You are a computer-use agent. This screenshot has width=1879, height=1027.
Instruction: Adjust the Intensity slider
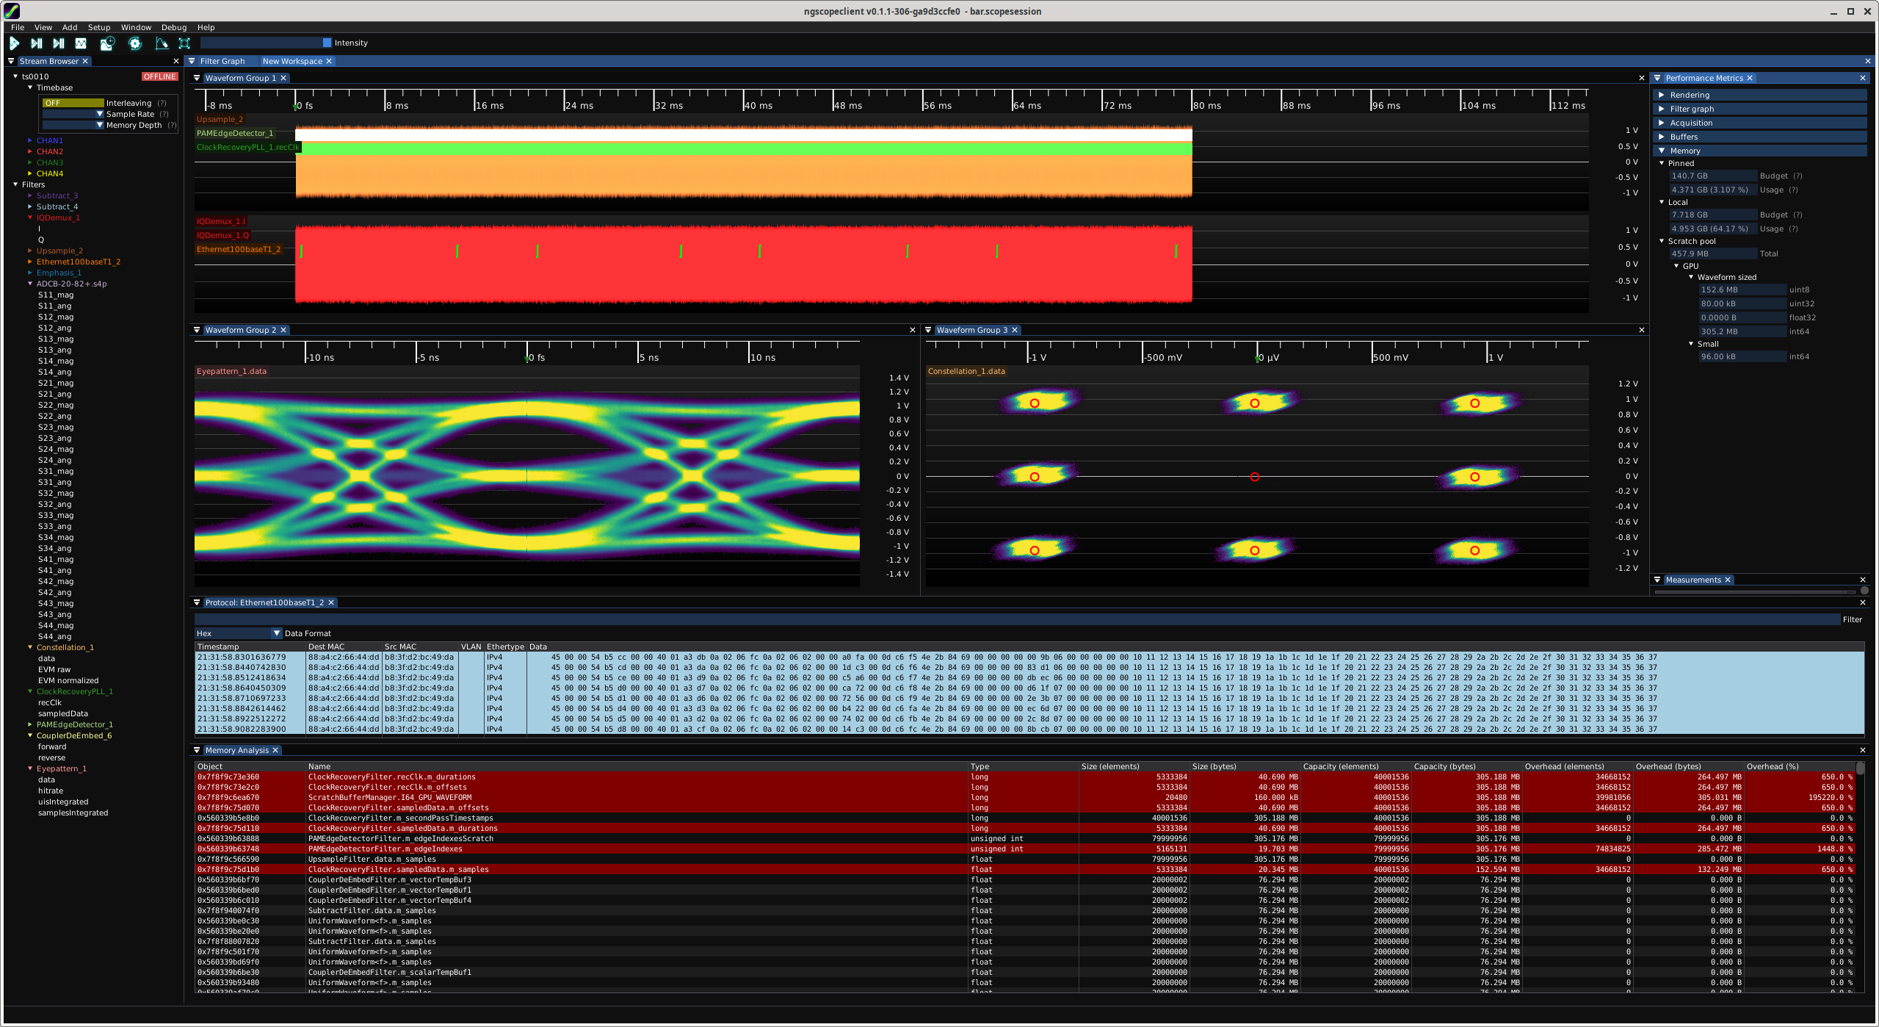[x=266, y=43]
